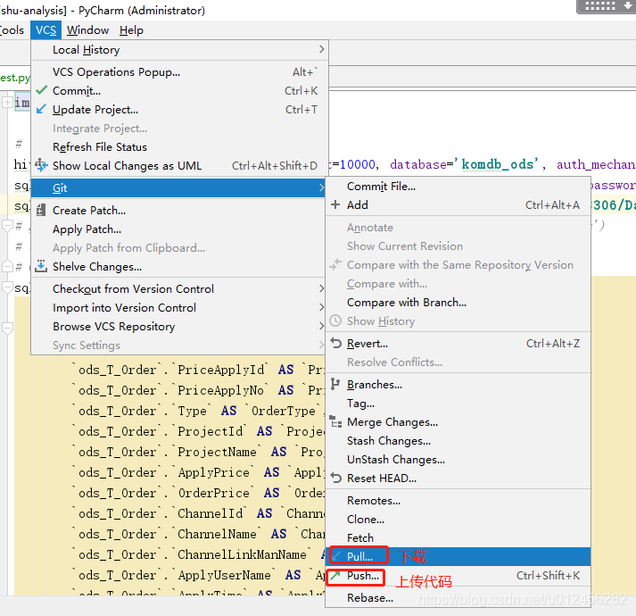Choose Reset HEAD... entry
636x616 pixels.
[458, 478]
